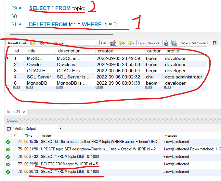Open the Action Output dropdown
Image resolution: width=221 pixels, height=181 pixels.
[60, 129]
